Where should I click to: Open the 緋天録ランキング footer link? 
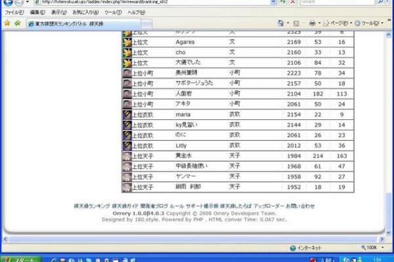point(92,206)
